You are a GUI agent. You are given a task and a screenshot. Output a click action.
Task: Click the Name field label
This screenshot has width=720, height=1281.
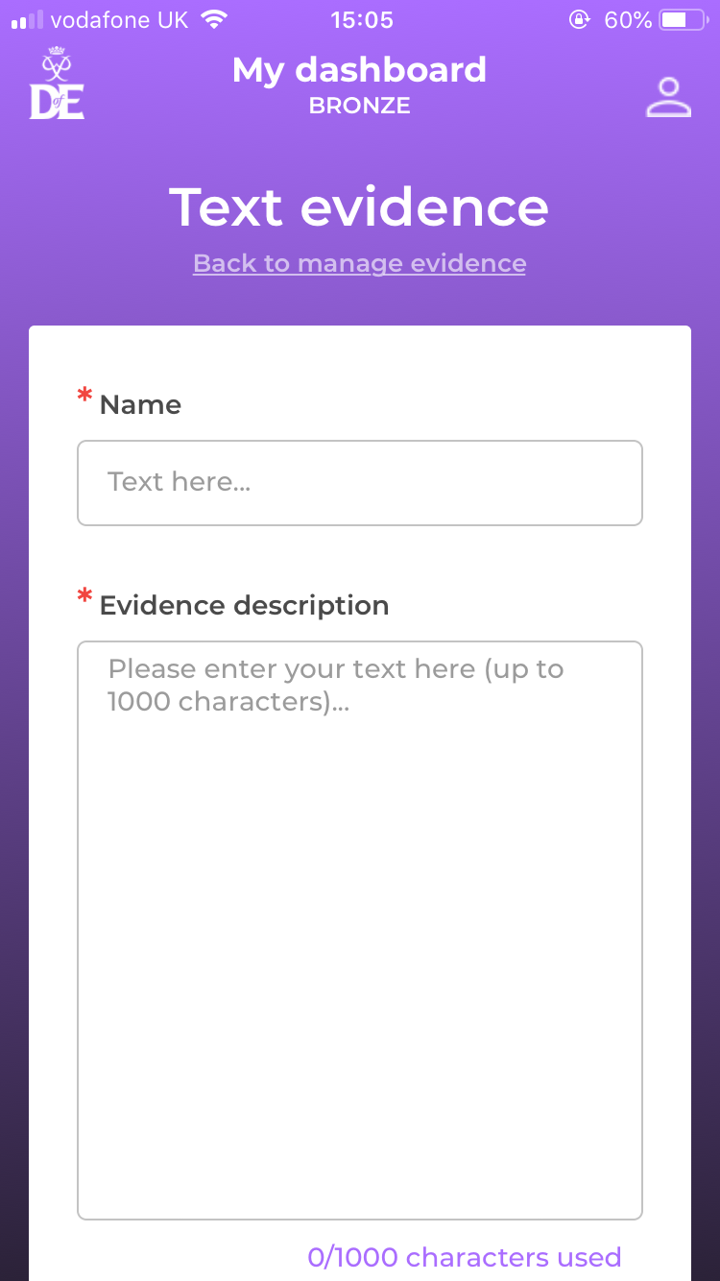(x=140, y=405)
